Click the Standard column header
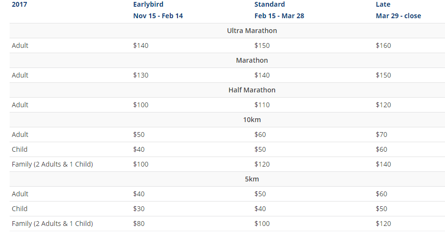 [269, 4]
